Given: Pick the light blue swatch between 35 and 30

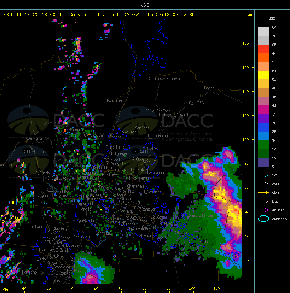Looking at the screenshot, I should click(x=264, y=136).
